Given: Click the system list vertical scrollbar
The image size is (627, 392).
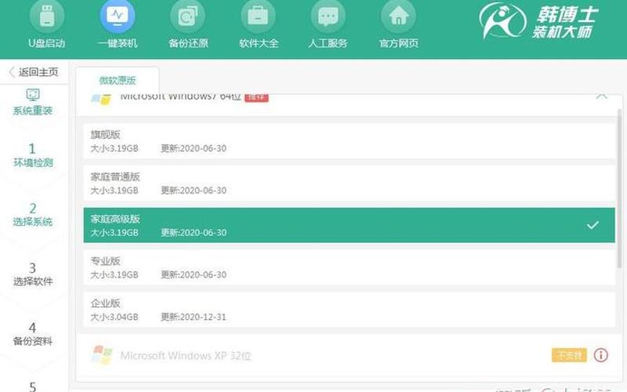Looking at the screenshot, I should point(620,190).
